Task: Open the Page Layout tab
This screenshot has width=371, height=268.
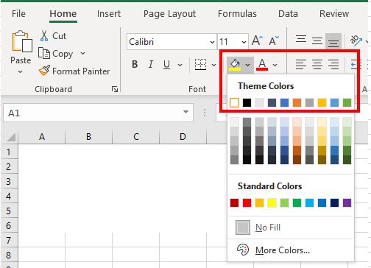Action: [x=169, y=14]
